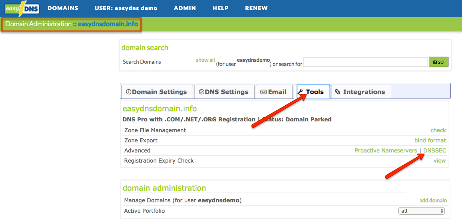Click the info icon on Domain Settings tab
This screenshot has height=224, width=462.
[129, 92]
